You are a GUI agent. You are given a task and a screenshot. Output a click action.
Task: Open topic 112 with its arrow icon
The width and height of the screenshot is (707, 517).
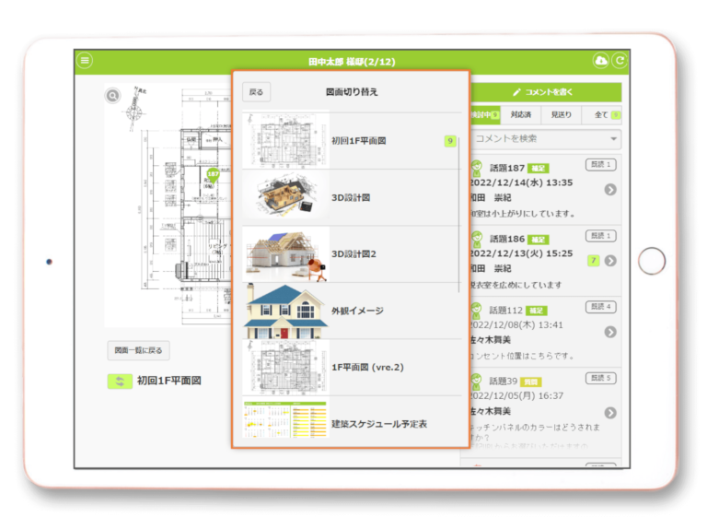click(610, 332)
